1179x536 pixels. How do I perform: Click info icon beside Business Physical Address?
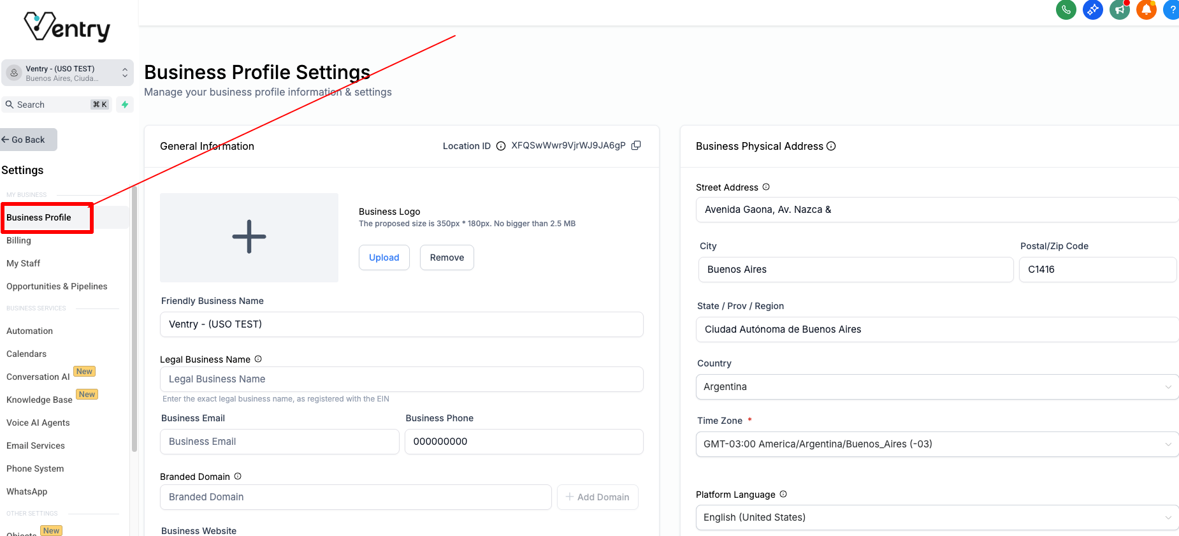[831, 146]
